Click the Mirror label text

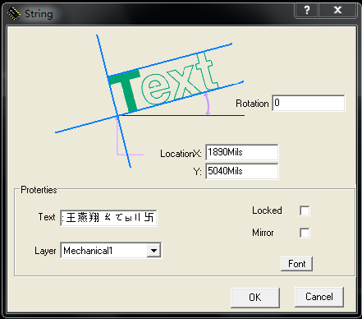(x=263, y=233)
